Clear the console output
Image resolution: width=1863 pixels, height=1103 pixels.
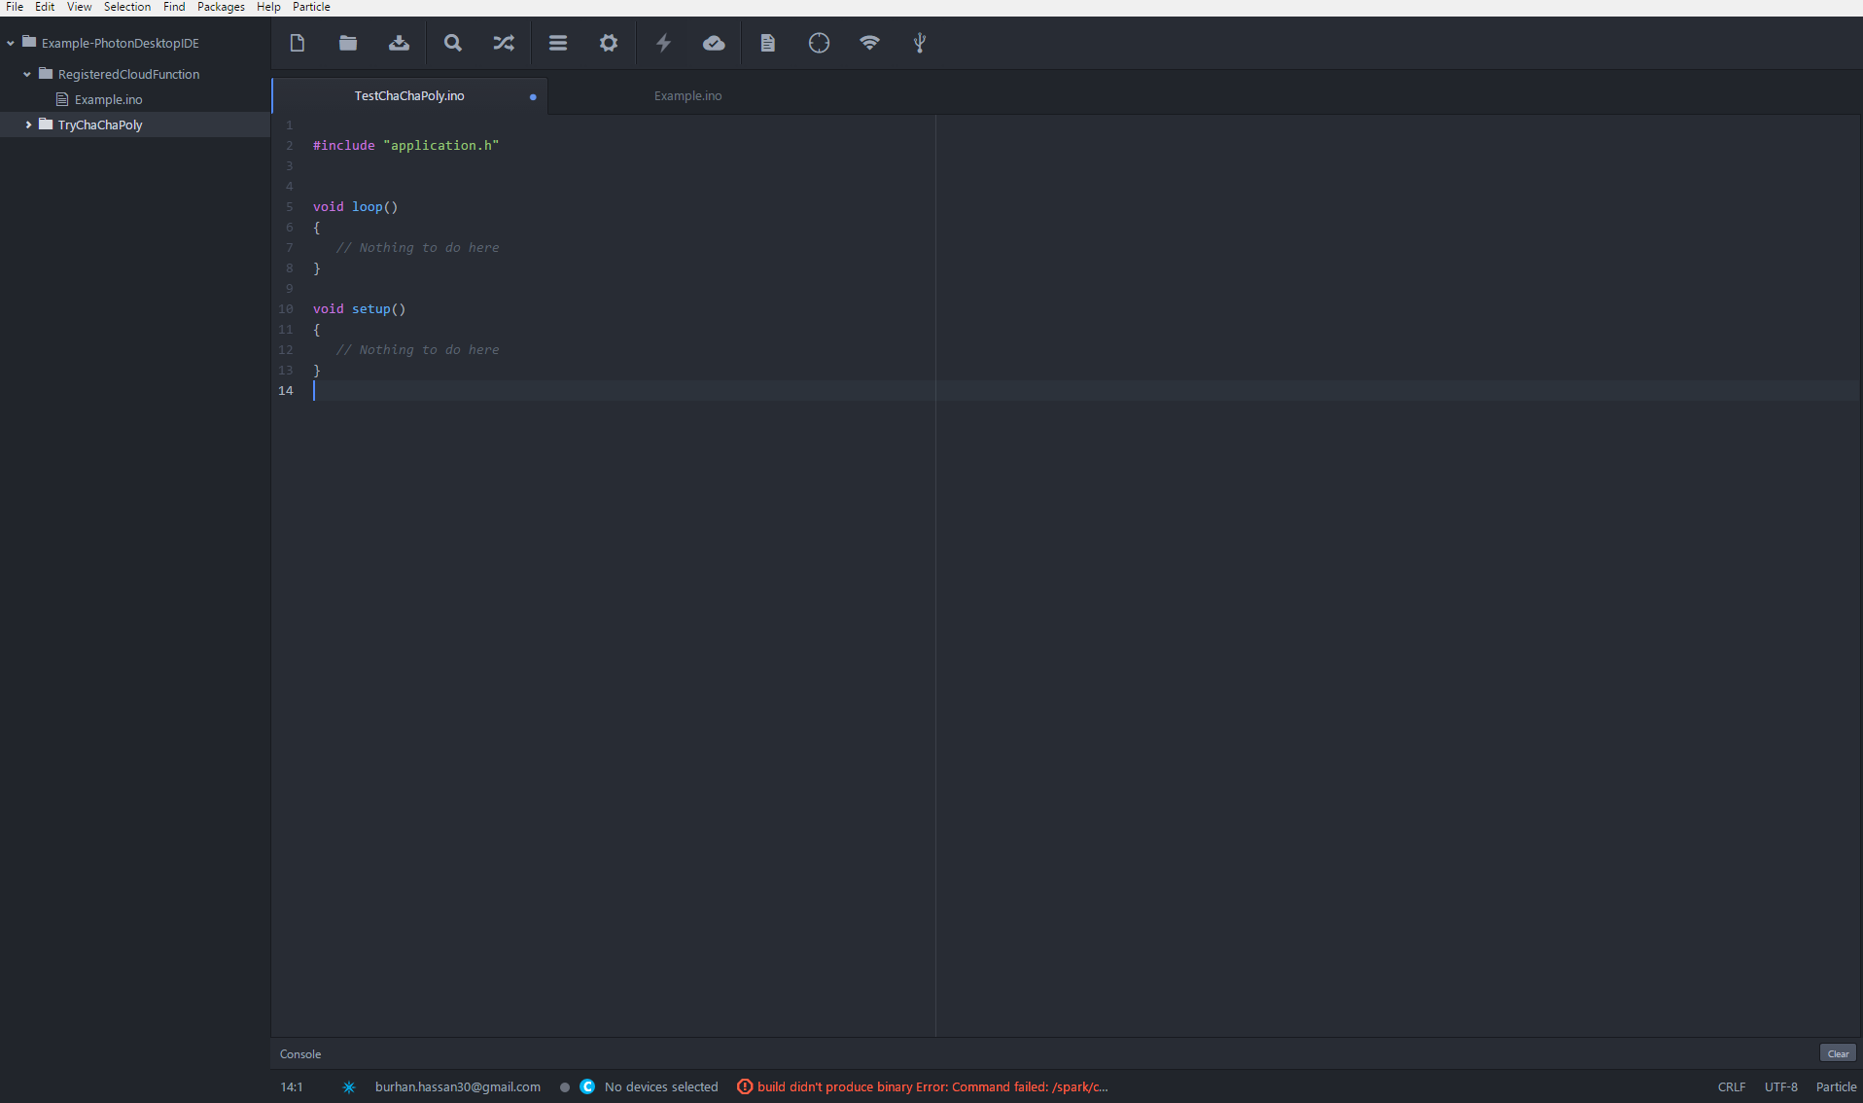(x=1838, y=1053)
